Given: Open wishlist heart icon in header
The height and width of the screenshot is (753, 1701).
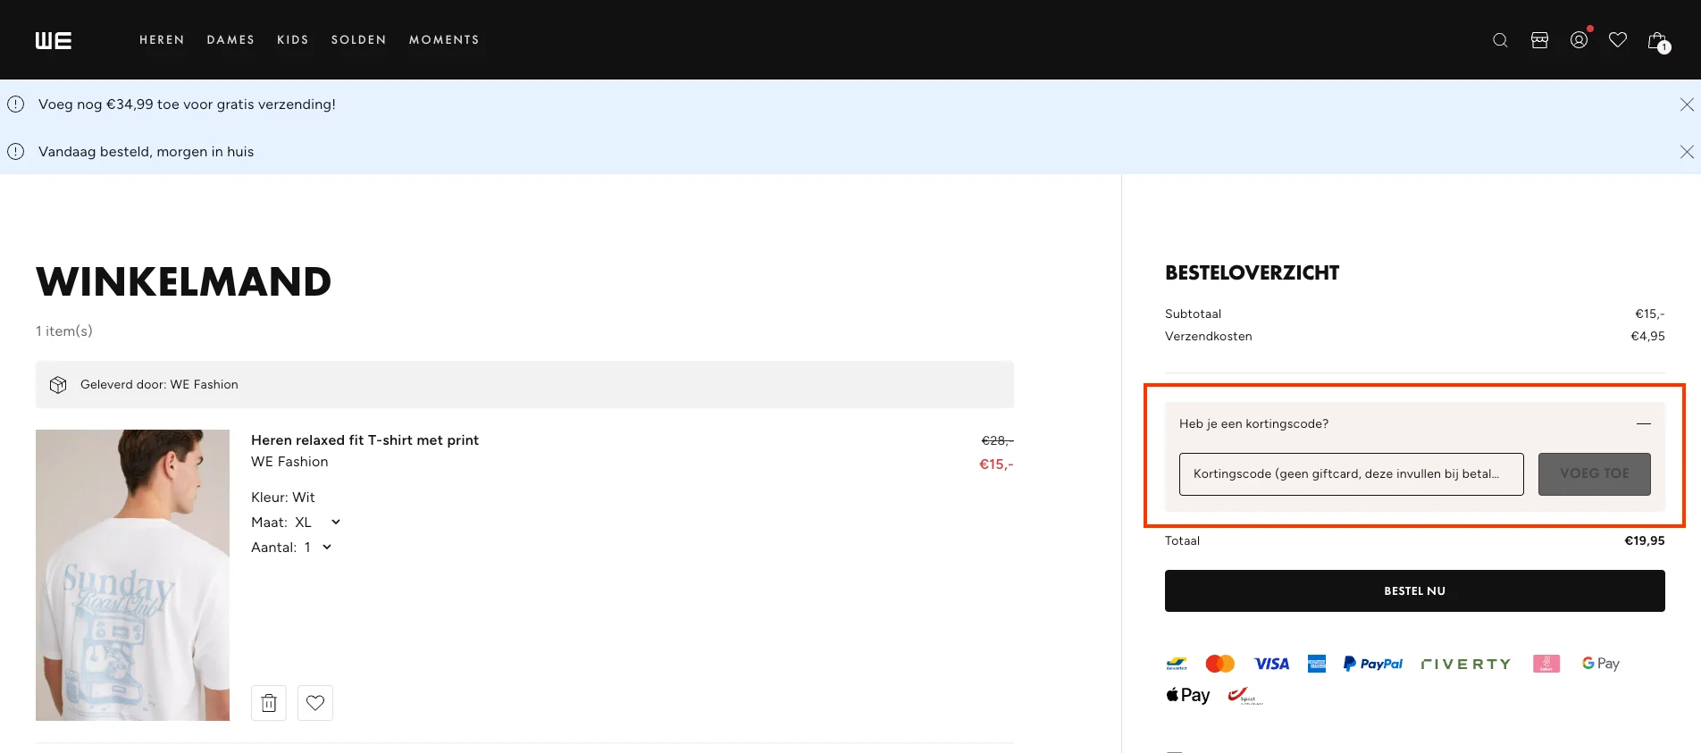Looking at the screenshot, I should pyautogui.click(x=1617, y=40).
